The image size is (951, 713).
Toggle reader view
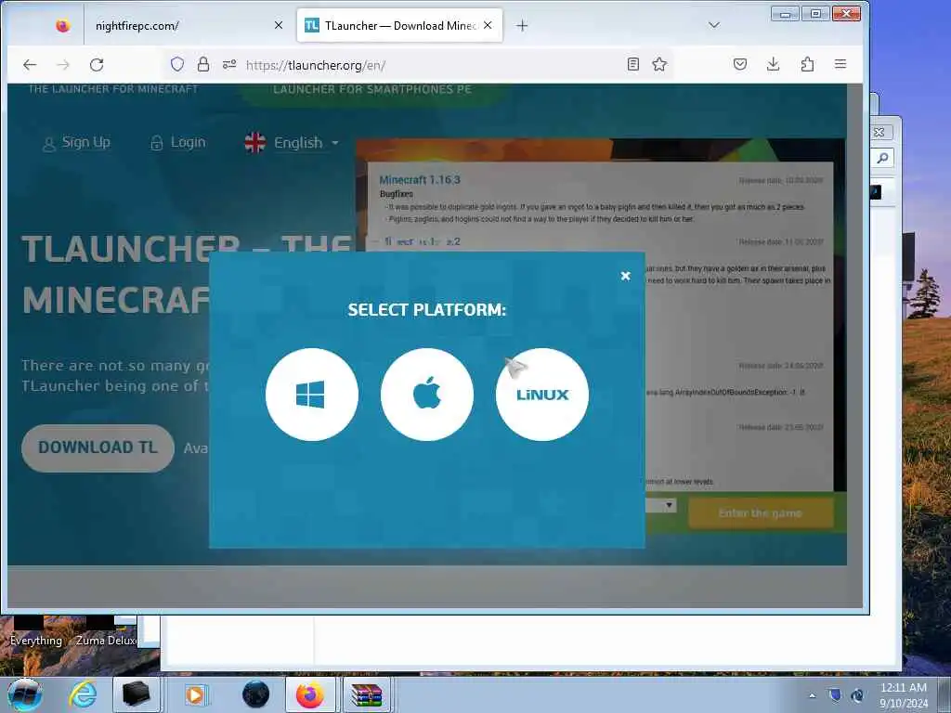(633, 64)
